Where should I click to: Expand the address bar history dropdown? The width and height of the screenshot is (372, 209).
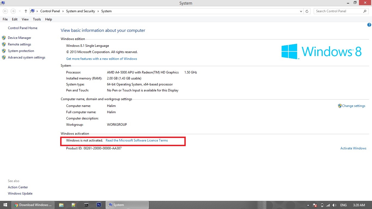click(301, 11)
